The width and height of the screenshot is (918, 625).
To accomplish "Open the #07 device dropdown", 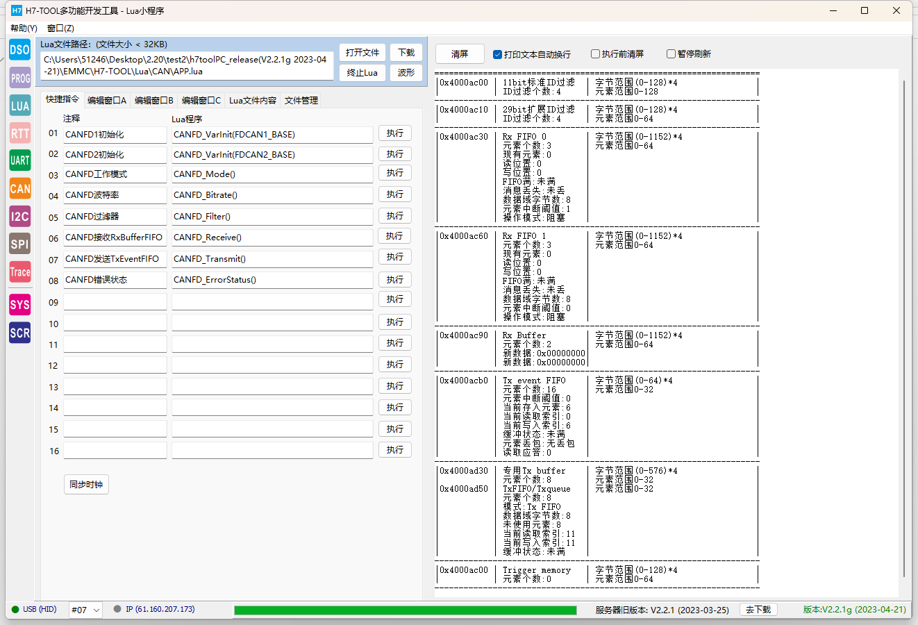I will coord(85,610).
